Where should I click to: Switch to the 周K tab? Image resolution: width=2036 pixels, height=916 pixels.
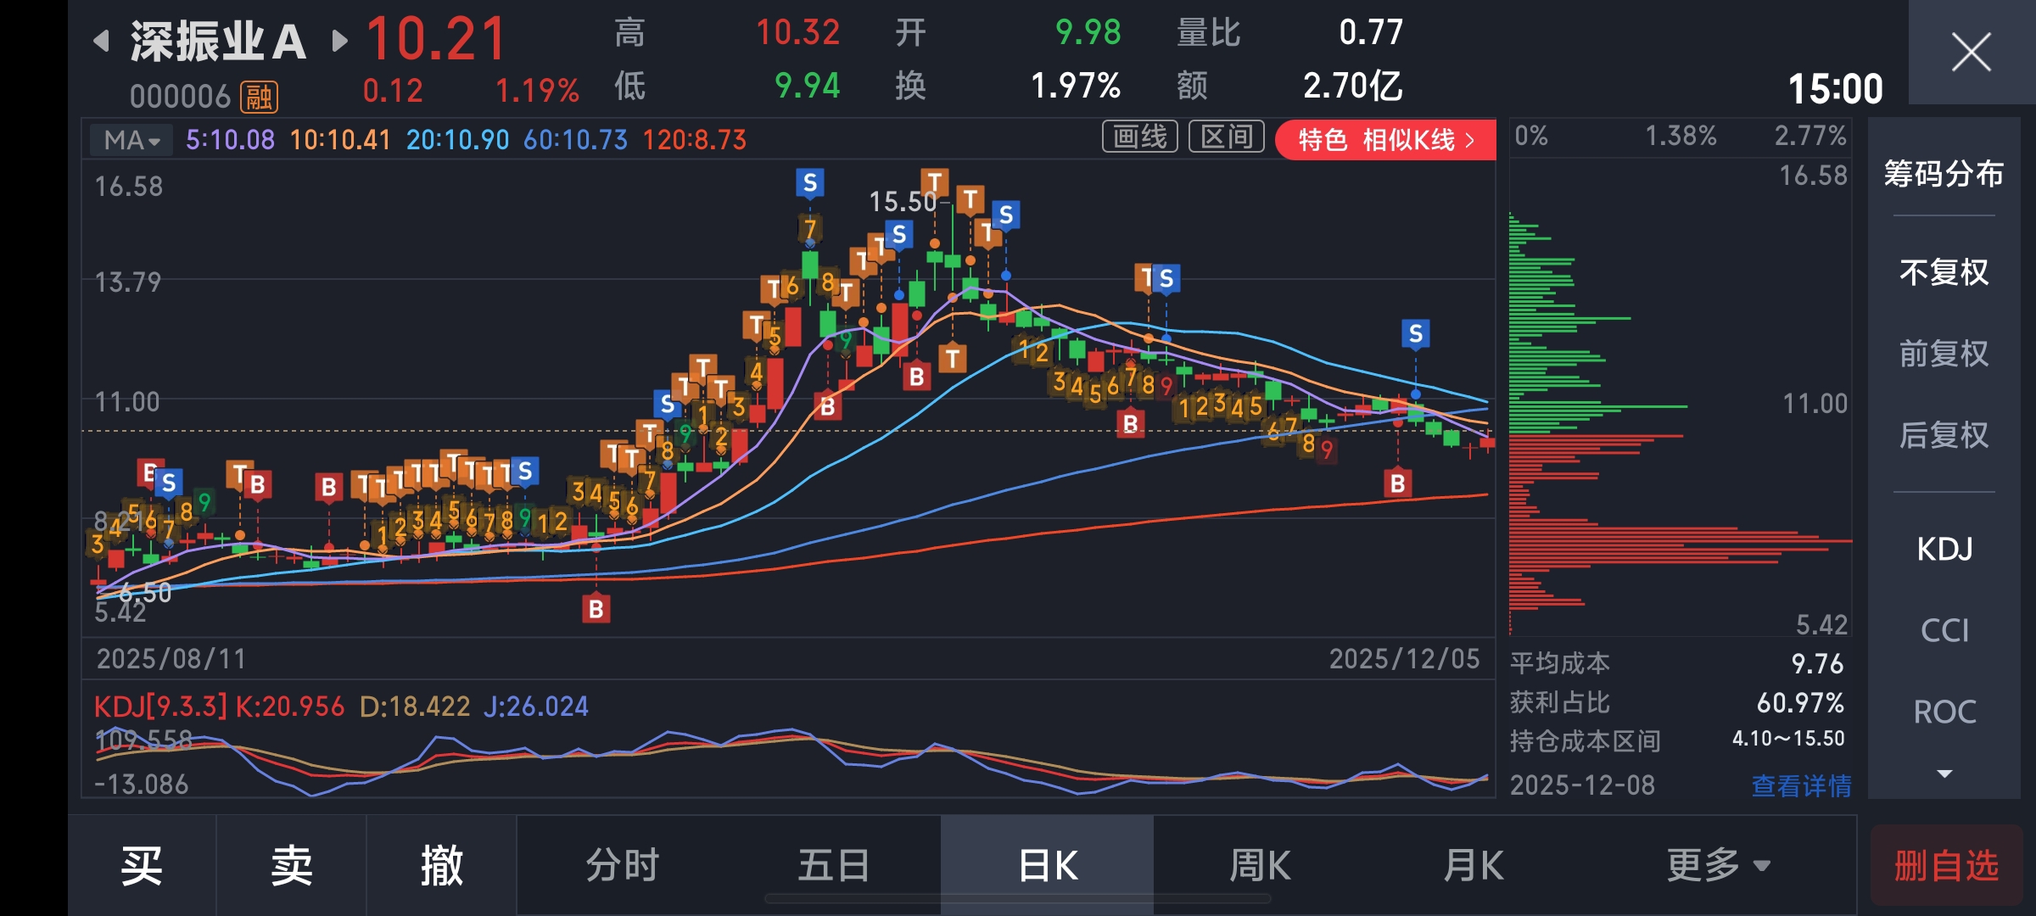pyautogui.click(x=1259, y=866)
